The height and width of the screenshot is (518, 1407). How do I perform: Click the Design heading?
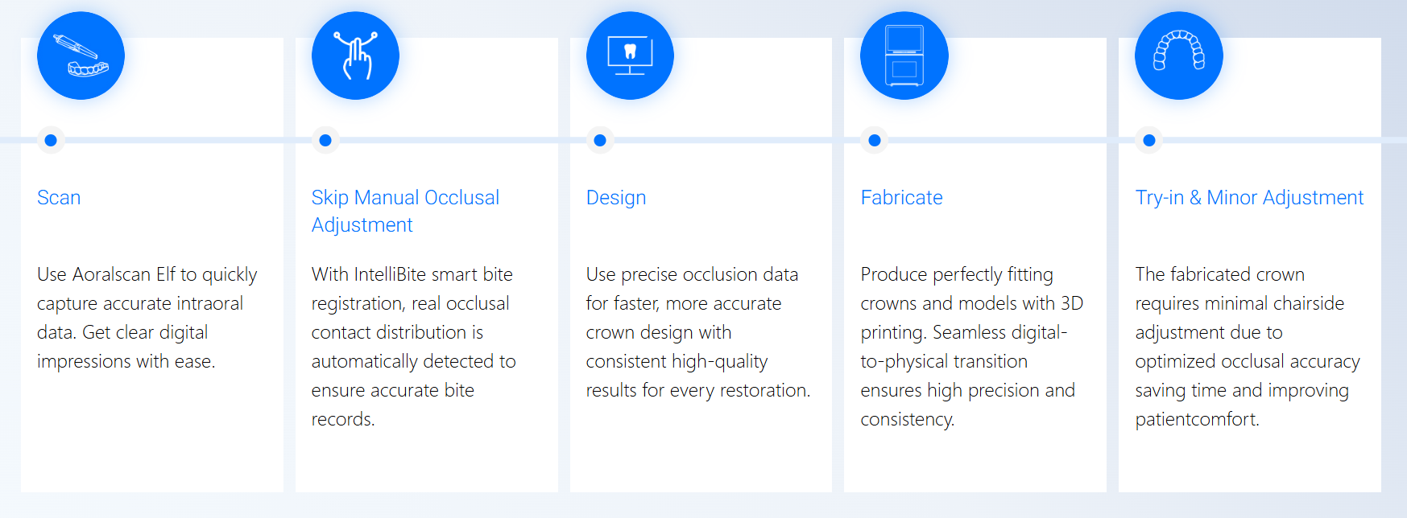point(616,198)
